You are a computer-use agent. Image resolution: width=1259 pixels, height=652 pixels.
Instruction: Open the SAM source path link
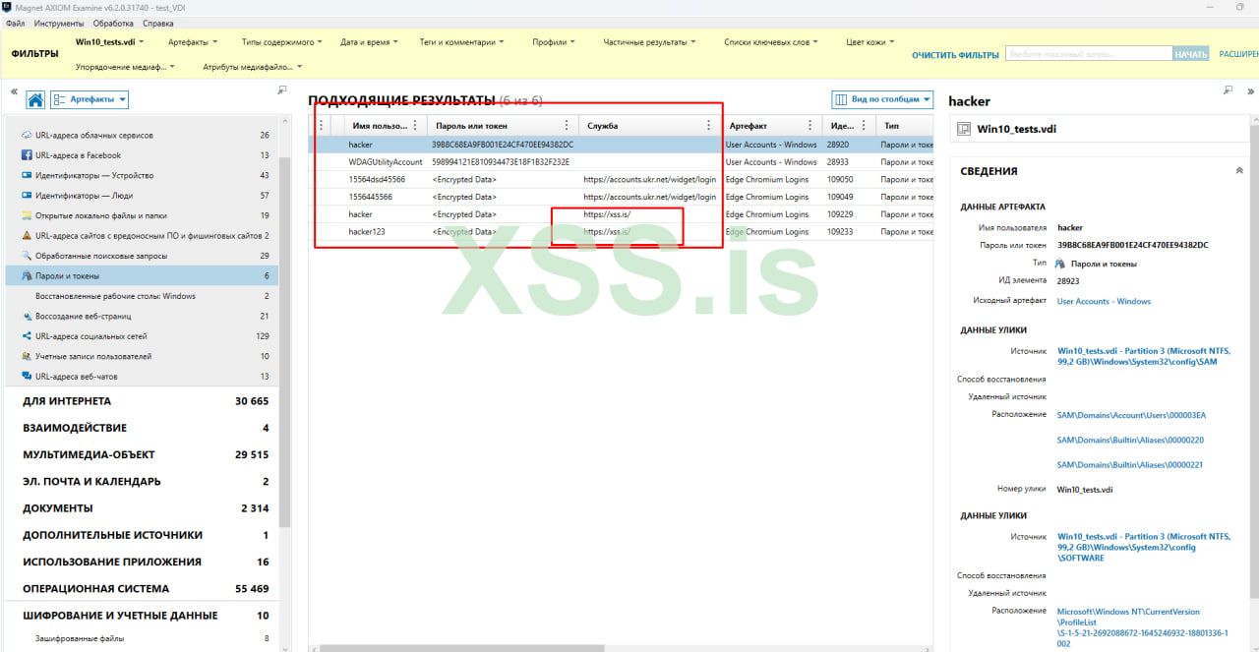tap(1143, 356)
